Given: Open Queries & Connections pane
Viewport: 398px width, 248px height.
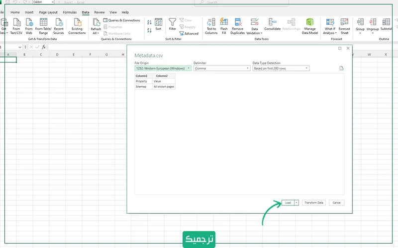Looking at the screenshot, I should [121, 20].
